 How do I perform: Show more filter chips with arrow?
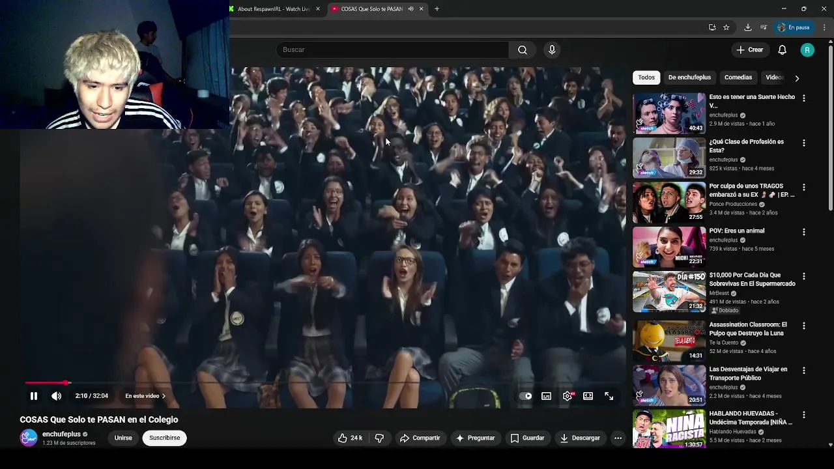797,78
